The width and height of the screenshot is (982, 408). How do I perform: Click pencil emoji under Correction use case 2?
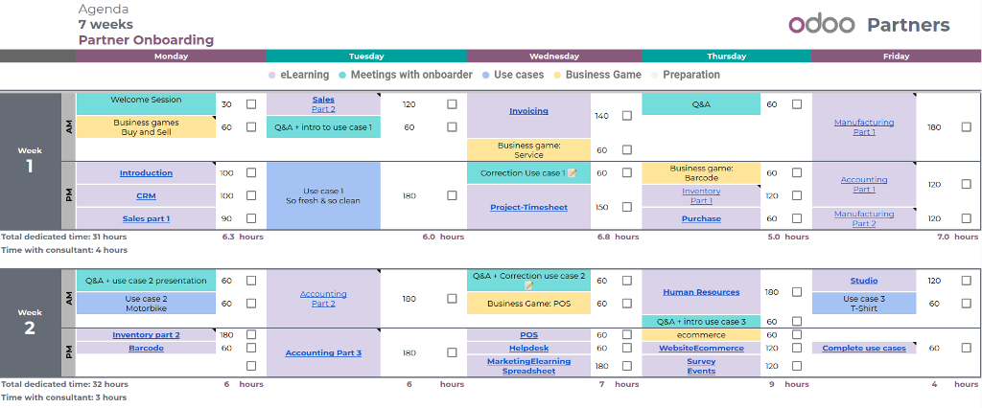528,285
